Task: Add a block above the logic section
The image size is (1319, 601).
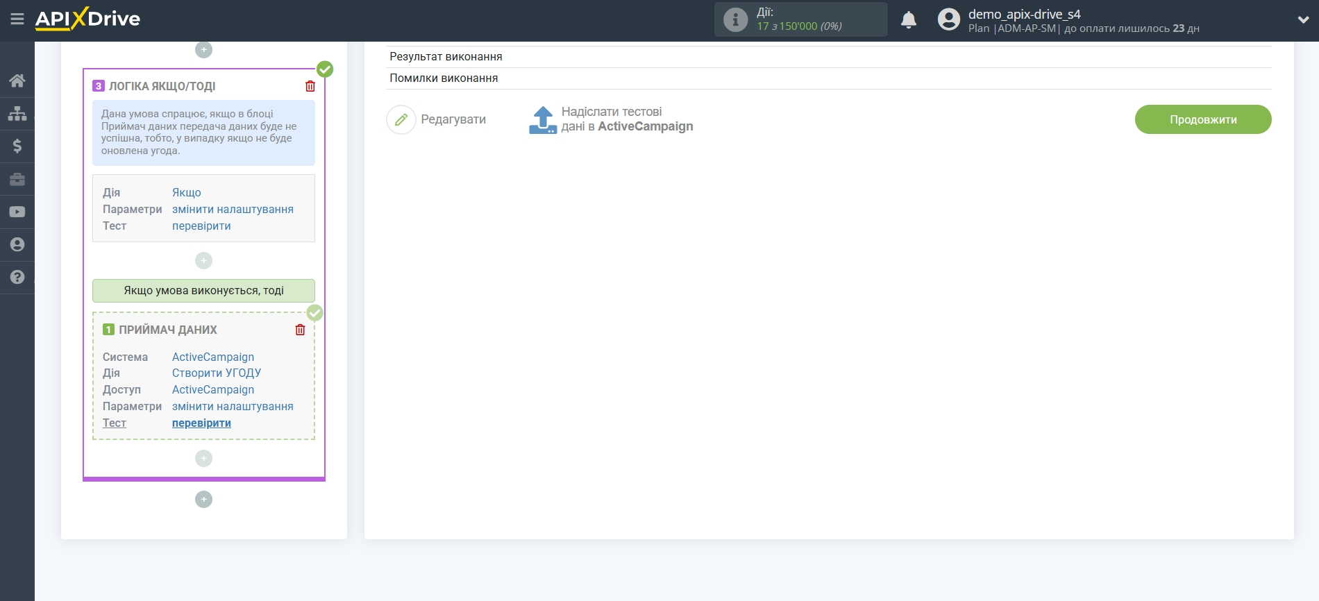Action: coord(203,50)
